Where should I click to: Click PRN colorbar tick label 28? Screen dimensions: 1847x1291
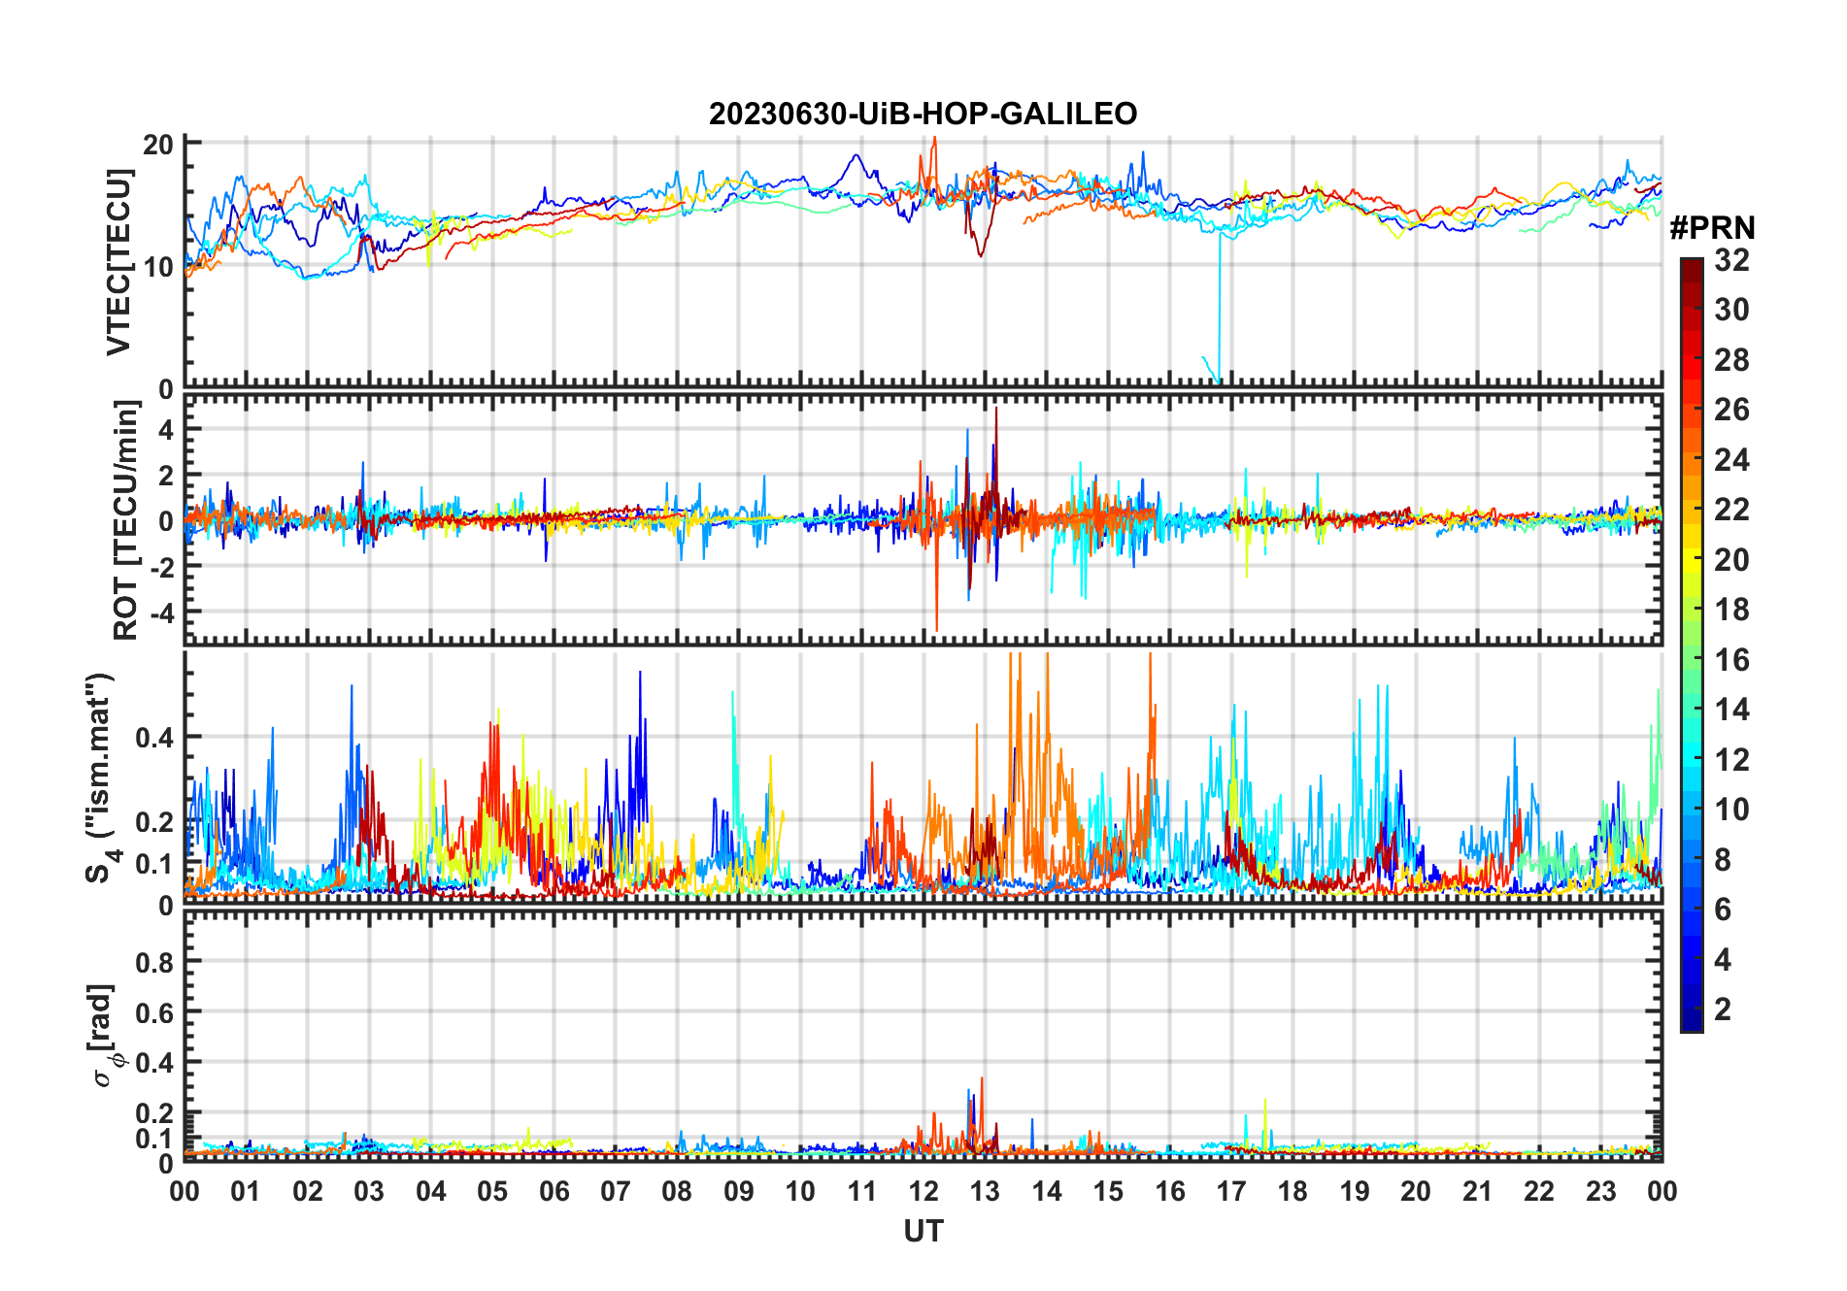coord(1731,360)
